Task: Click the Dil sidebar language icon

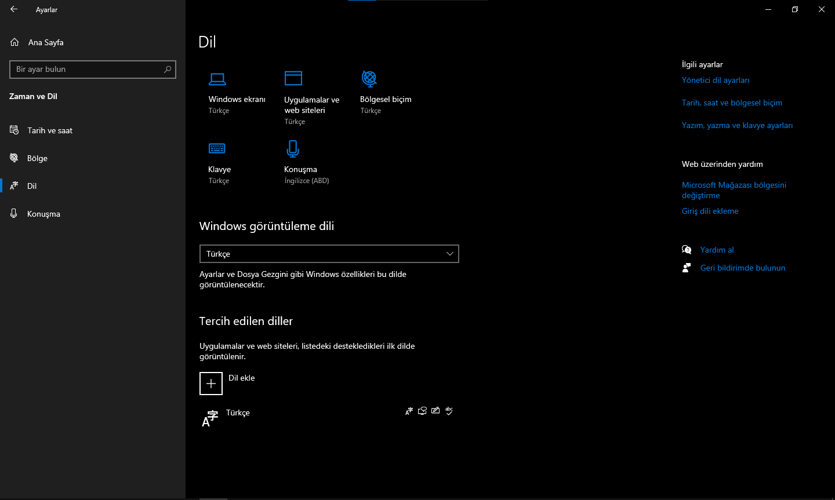Action: tap(14, 186)
